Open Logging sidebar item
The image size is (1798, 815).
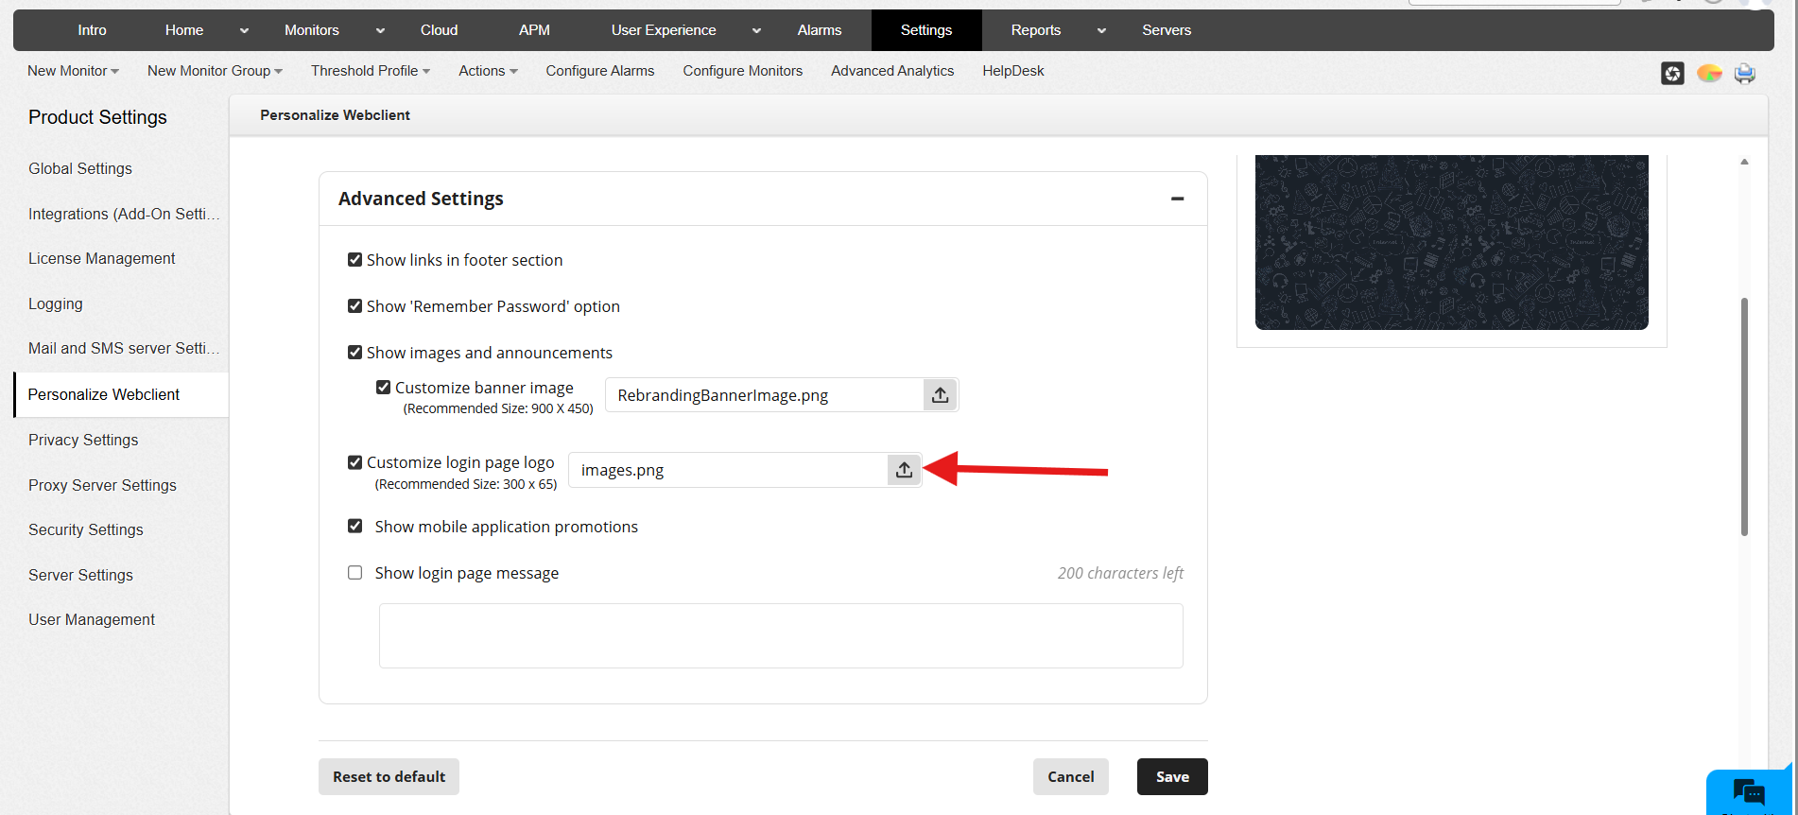[x=56, y=303]
